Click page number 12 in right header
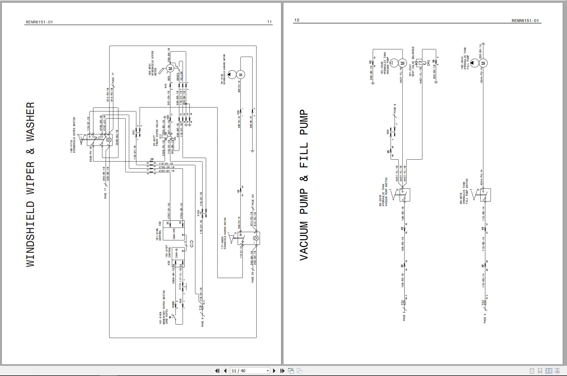 point(297,20)
